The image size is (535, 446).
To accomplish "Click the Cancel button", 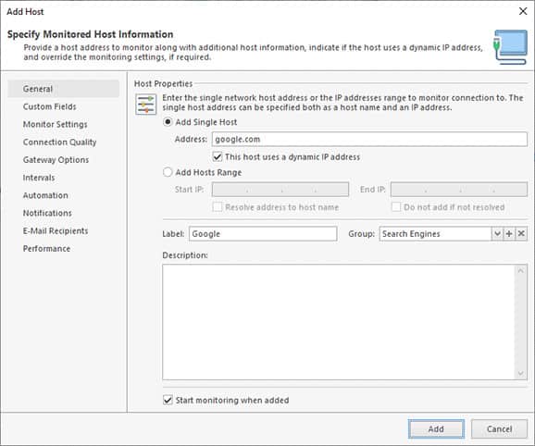I will 499,428.
